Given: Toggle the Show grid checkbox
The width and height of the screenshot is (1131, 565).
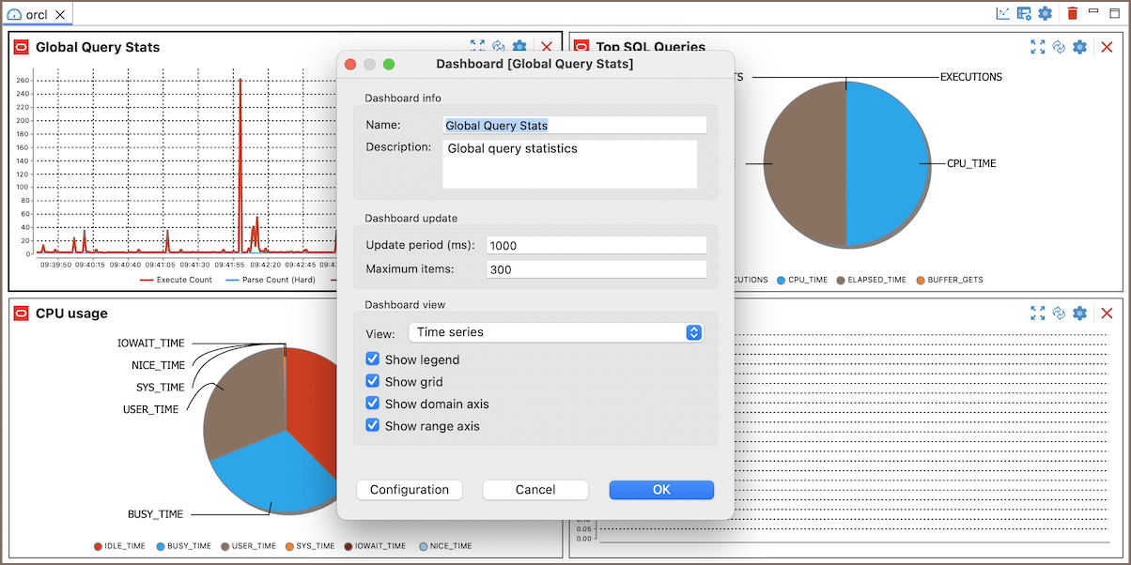Looking at the screenshot, I should pyautogui.click(x=373, y=382).
